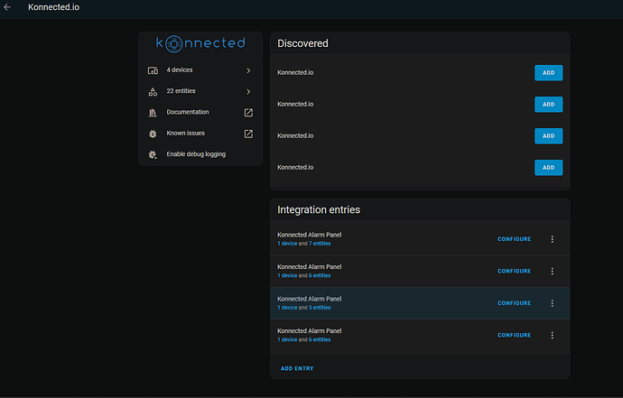The image size is (623, 398).
Task: Enable debug logging
Action: (200, 154)
